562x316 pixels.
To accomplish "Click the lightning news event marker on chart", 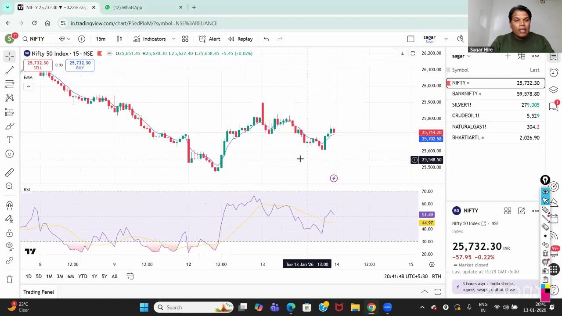I will (x=334, y=178).
